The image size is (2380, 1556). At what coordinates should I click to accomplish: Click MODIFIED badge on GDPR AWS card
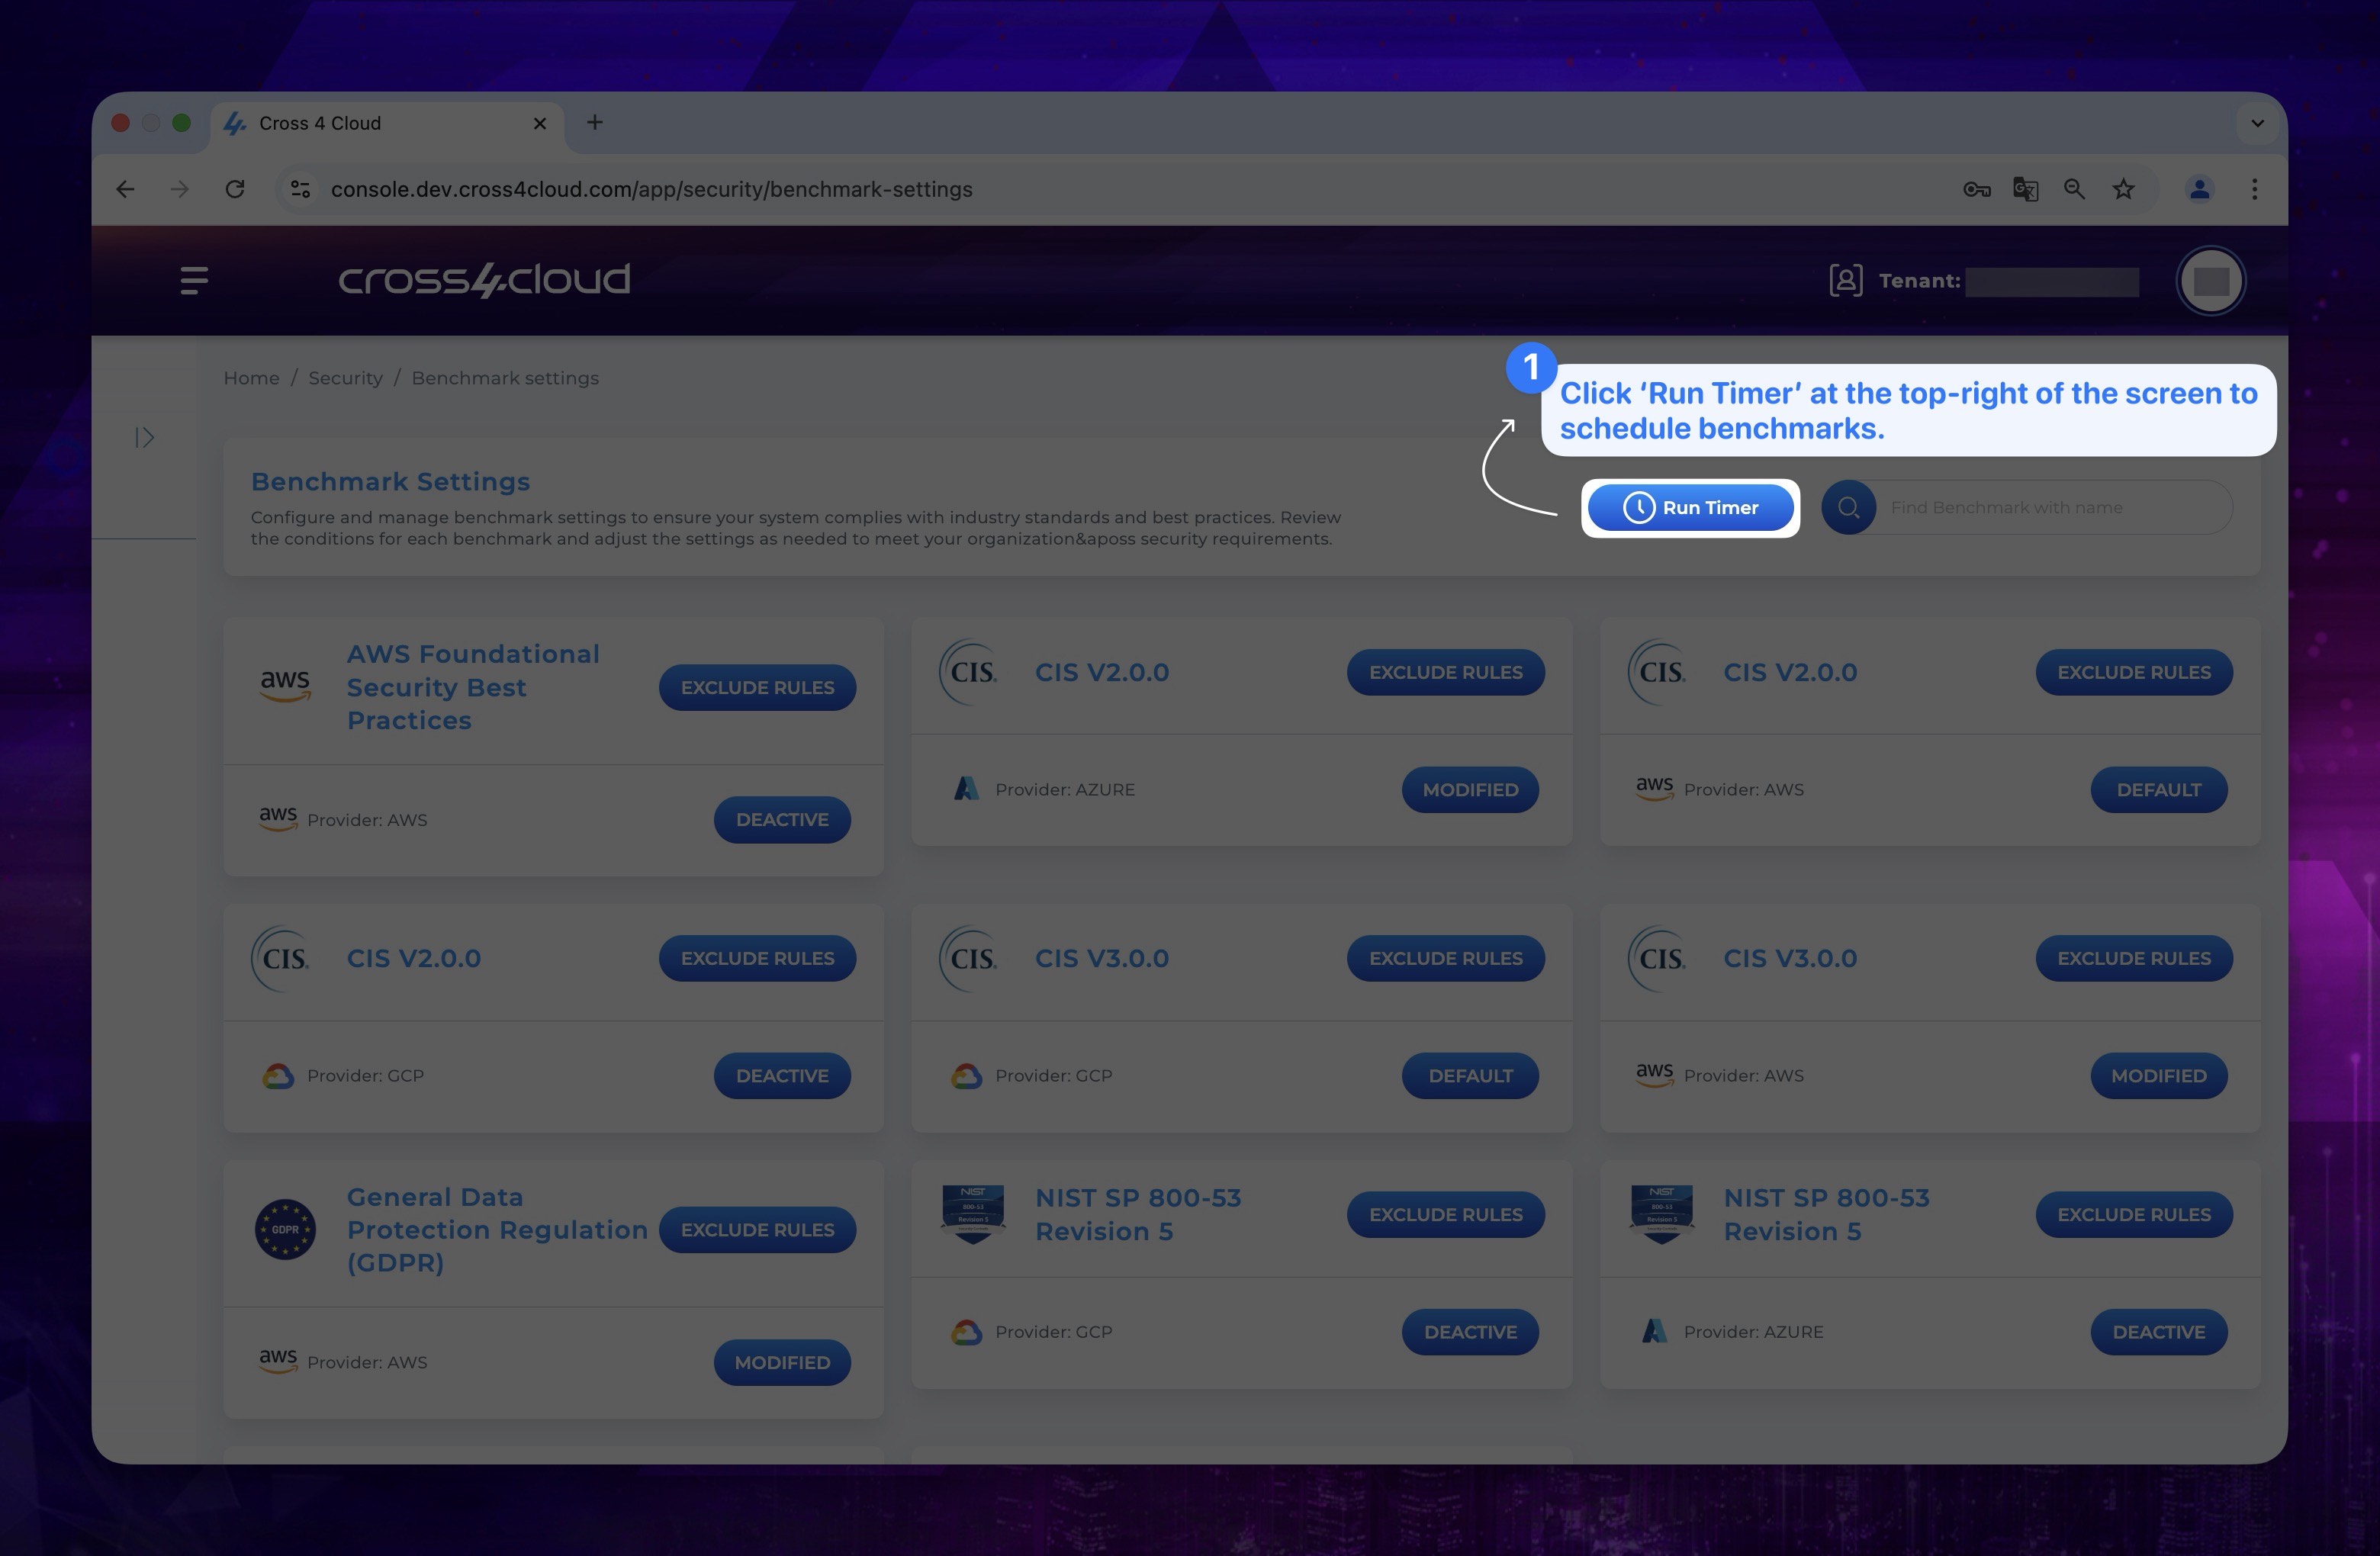click(780, 1361)
